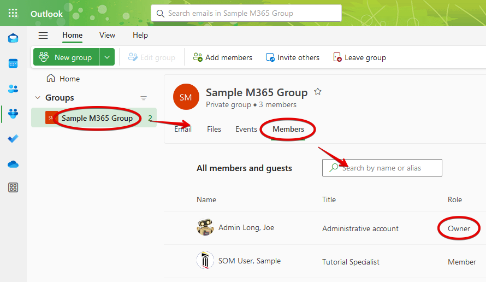Toggle the hamburger navigation pane icon
The height and width of the screenshot is (282, 486).
tap(43, 36)
